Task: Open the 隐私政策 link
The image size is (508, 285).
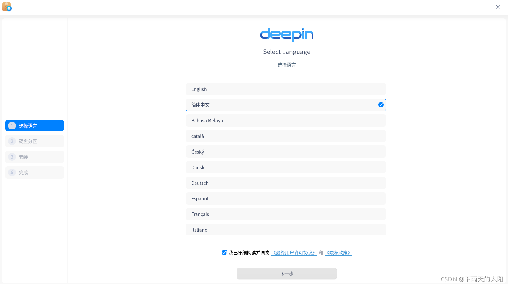Action: [338, 253]
